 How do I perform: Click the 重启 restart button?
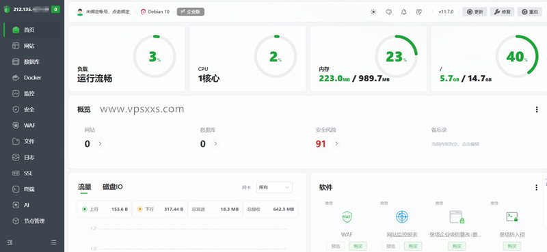[x=529, y=12]
